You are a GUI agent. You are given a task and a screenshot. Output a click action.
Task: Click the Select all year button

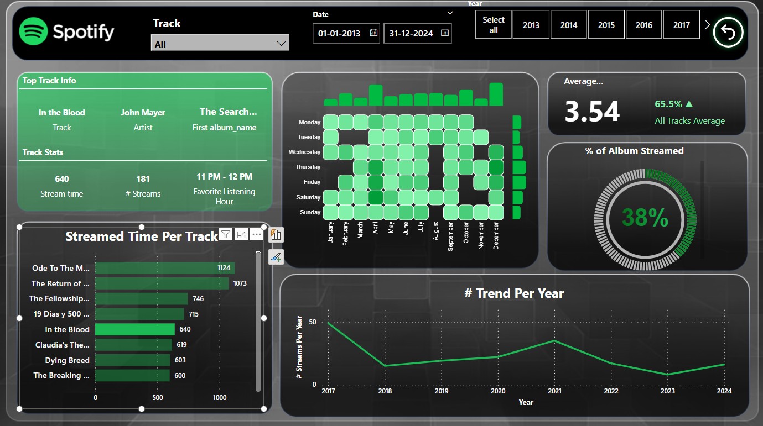click(x=493, y=25)
